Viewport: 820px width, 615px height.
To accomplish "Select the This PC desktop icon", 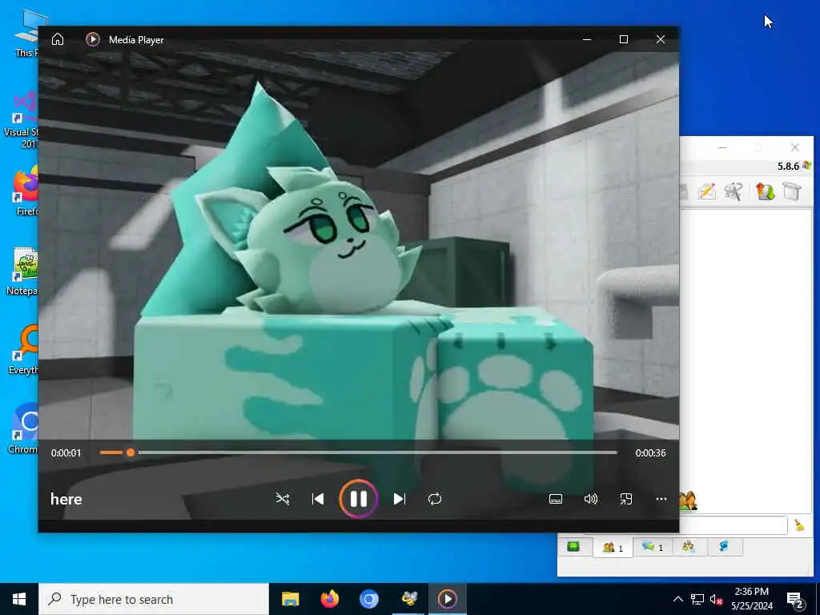I will (26, 32).
